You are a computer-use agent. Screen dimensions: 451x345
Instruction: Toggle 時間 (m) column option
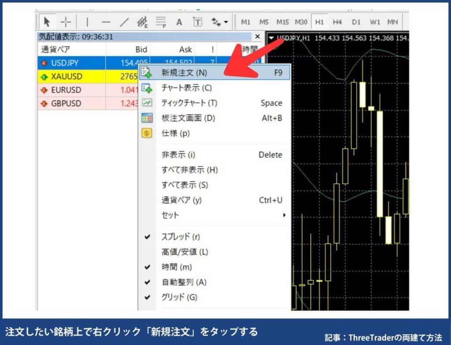[x=214, y=267]
